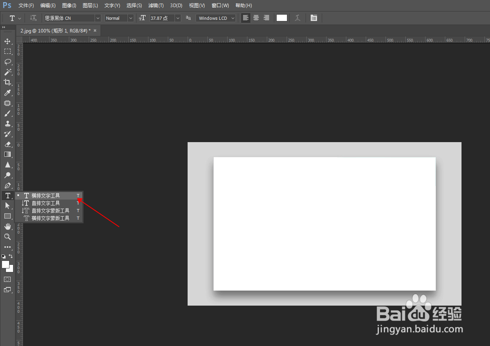
Task: Select the Eraser tool
Action: (x=8, y=144)
